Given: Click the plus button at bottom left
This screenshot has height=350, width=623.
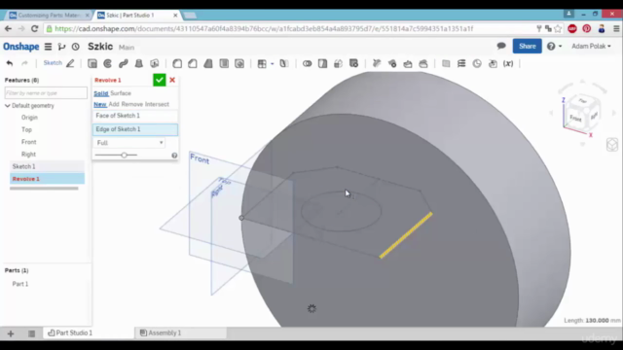Looking at the screenshot, I should (x=11, y=333).
